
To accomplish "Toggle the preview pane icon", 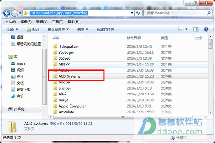I will tap(196, 29).
